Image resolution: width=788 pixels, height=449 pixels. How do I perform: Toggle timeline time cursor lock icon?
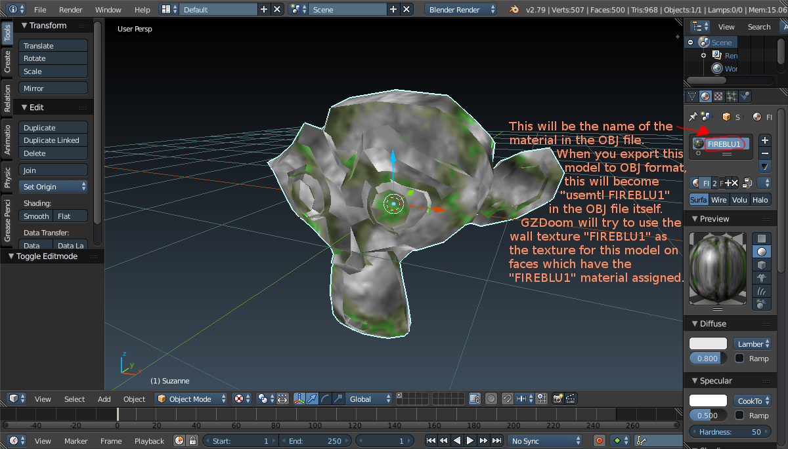[192, 440]
